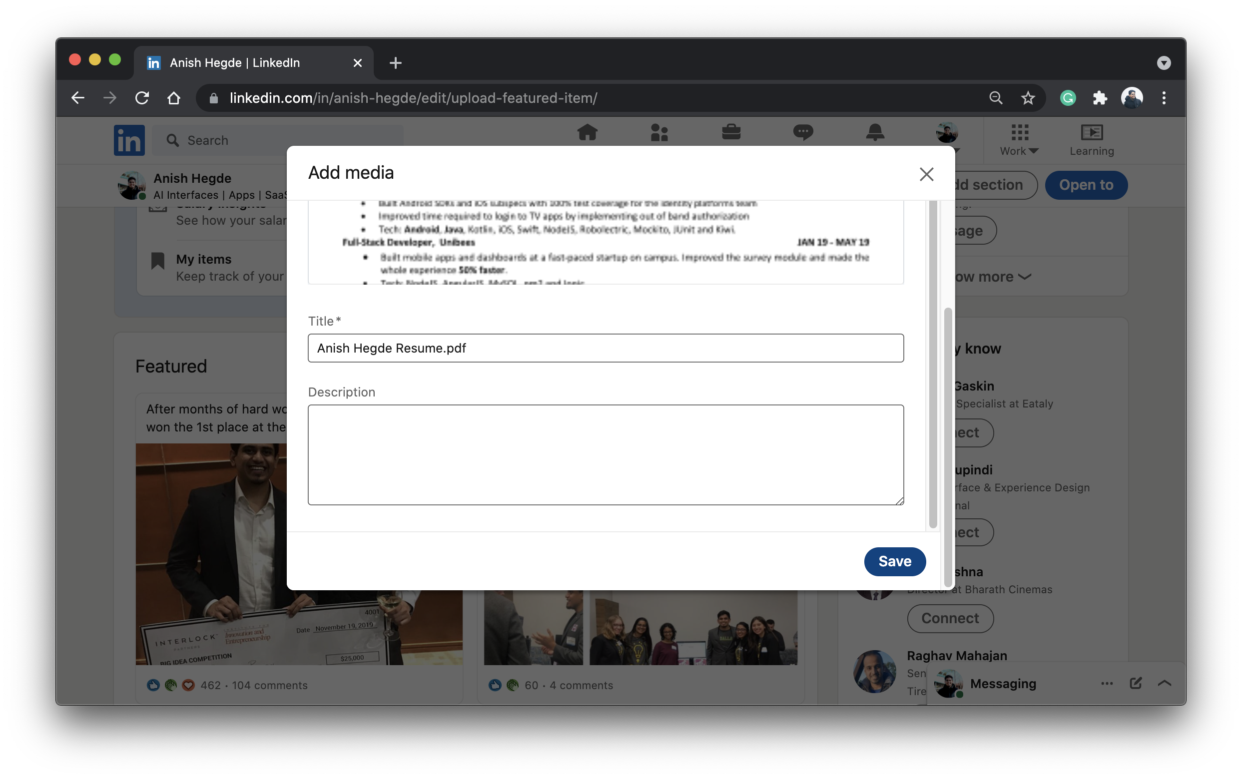Reload the page
Image resolution: width=1242 pixels, height=779 pixels.
pyautogui.click(x=142, y=98)
